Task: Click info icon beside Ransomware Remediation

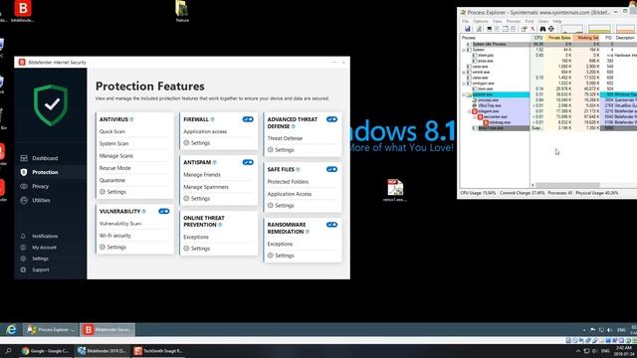Action: click(x=308, y=232)
